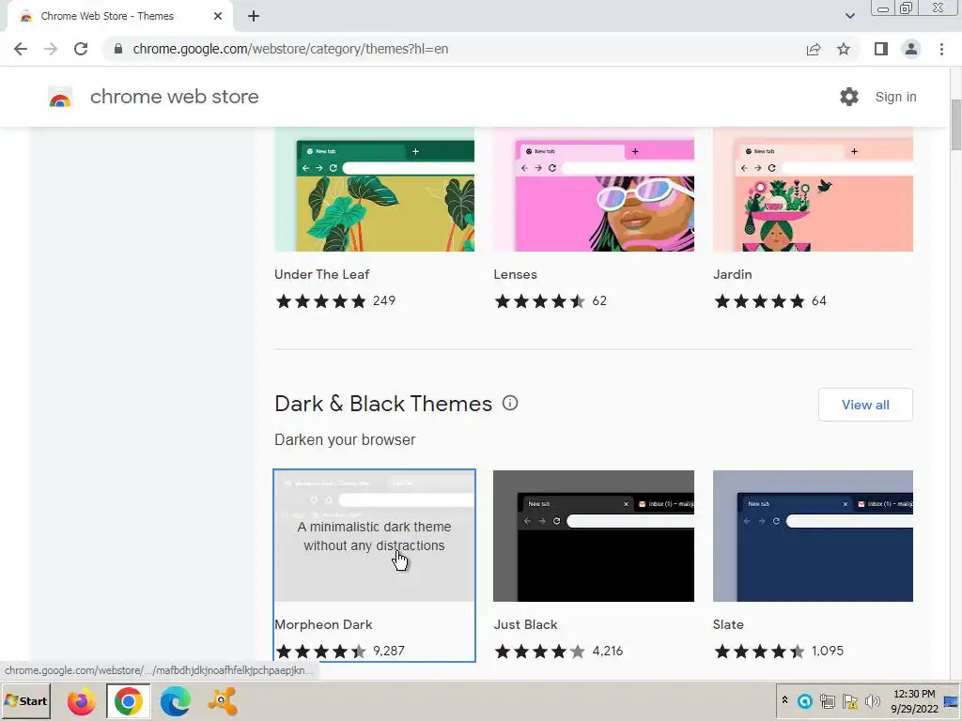Open the network tray icon
Viewport: 962px width, 721px height.
coord(827,700)
